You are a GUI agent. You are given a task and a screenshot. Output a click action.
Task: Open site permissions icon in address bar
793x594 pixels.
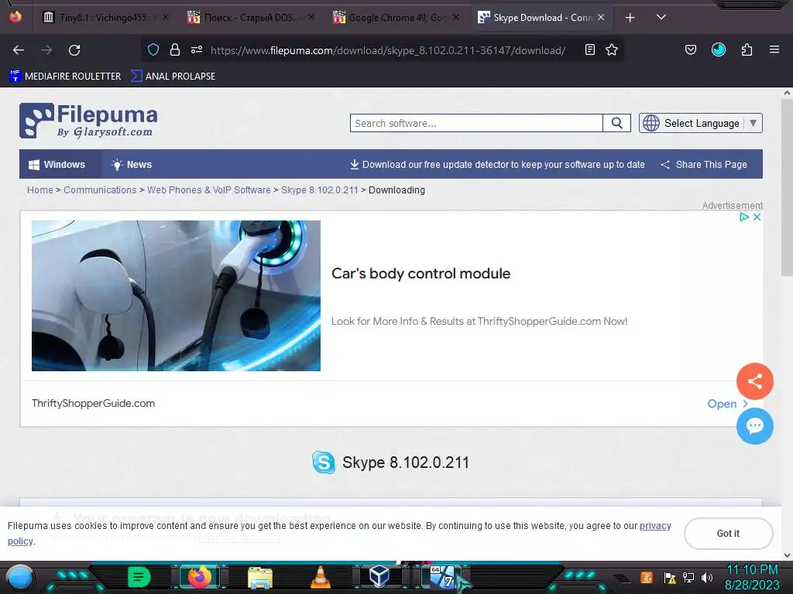point(197,49)
